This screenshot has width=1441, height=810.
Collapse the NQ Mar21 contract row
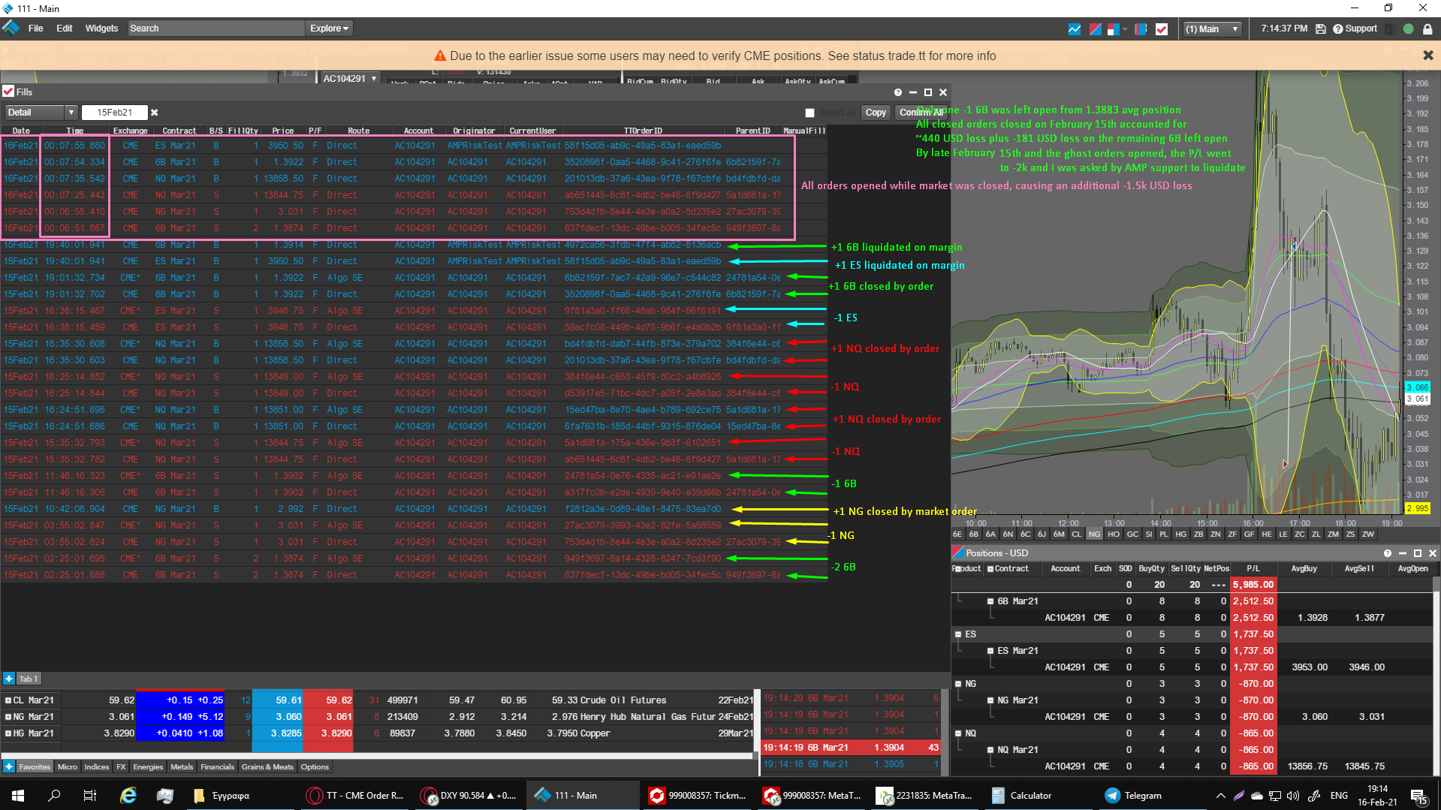[x=990, y=750]
